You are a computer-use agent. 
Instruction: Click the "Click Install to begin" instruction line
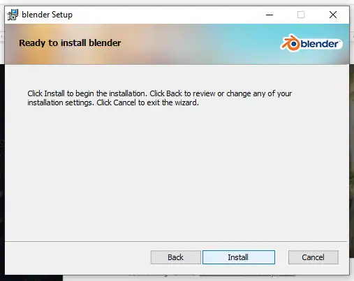[159, 93]
